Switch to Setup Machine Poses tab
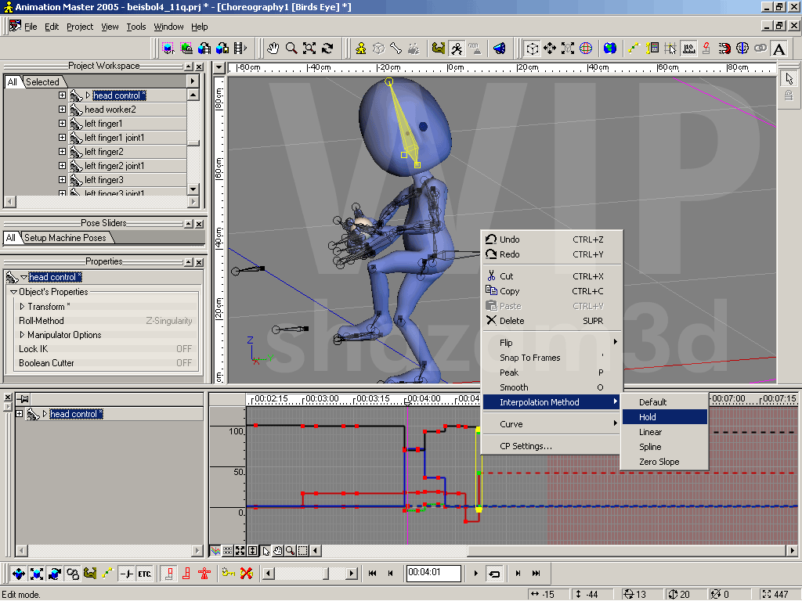 pos(66,238)
